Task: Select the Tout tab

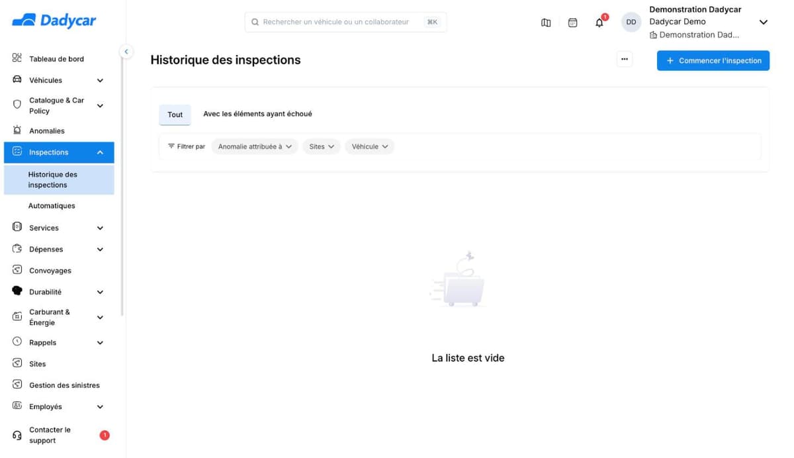Action: click(175, 114)
